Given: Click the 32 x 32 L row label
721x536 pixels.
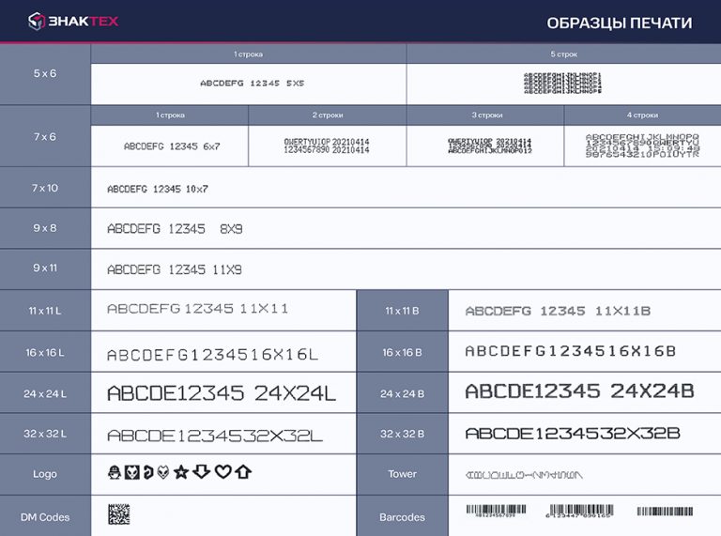Looking at the screenshot, I should pos(45,434).
